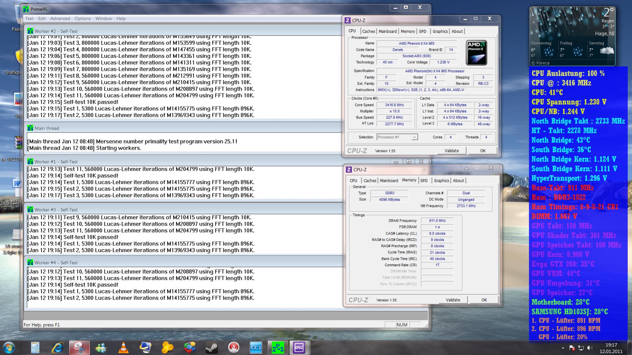Viewport: 632px width, 355px height.
Task: Launch VLC media player from the taskbar
Action: click(124, 347)
